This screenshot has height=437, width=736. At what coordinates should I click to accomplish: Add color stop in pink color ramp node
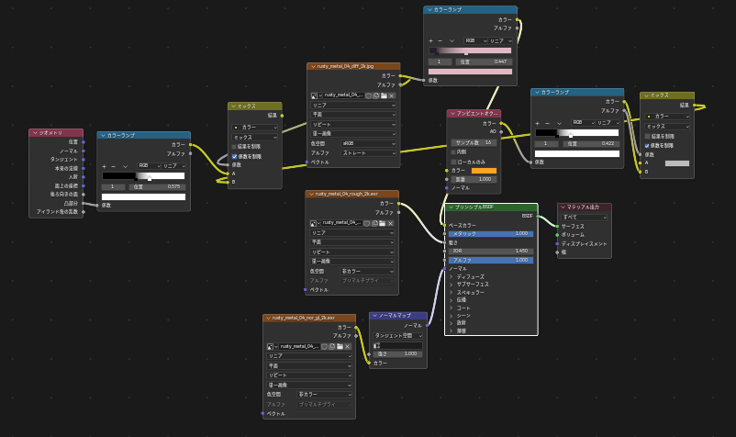[x=431, y=40]
